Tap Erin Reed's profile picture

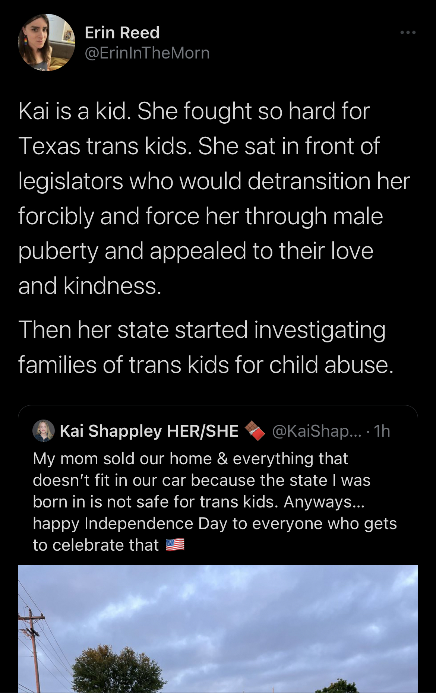47,42
